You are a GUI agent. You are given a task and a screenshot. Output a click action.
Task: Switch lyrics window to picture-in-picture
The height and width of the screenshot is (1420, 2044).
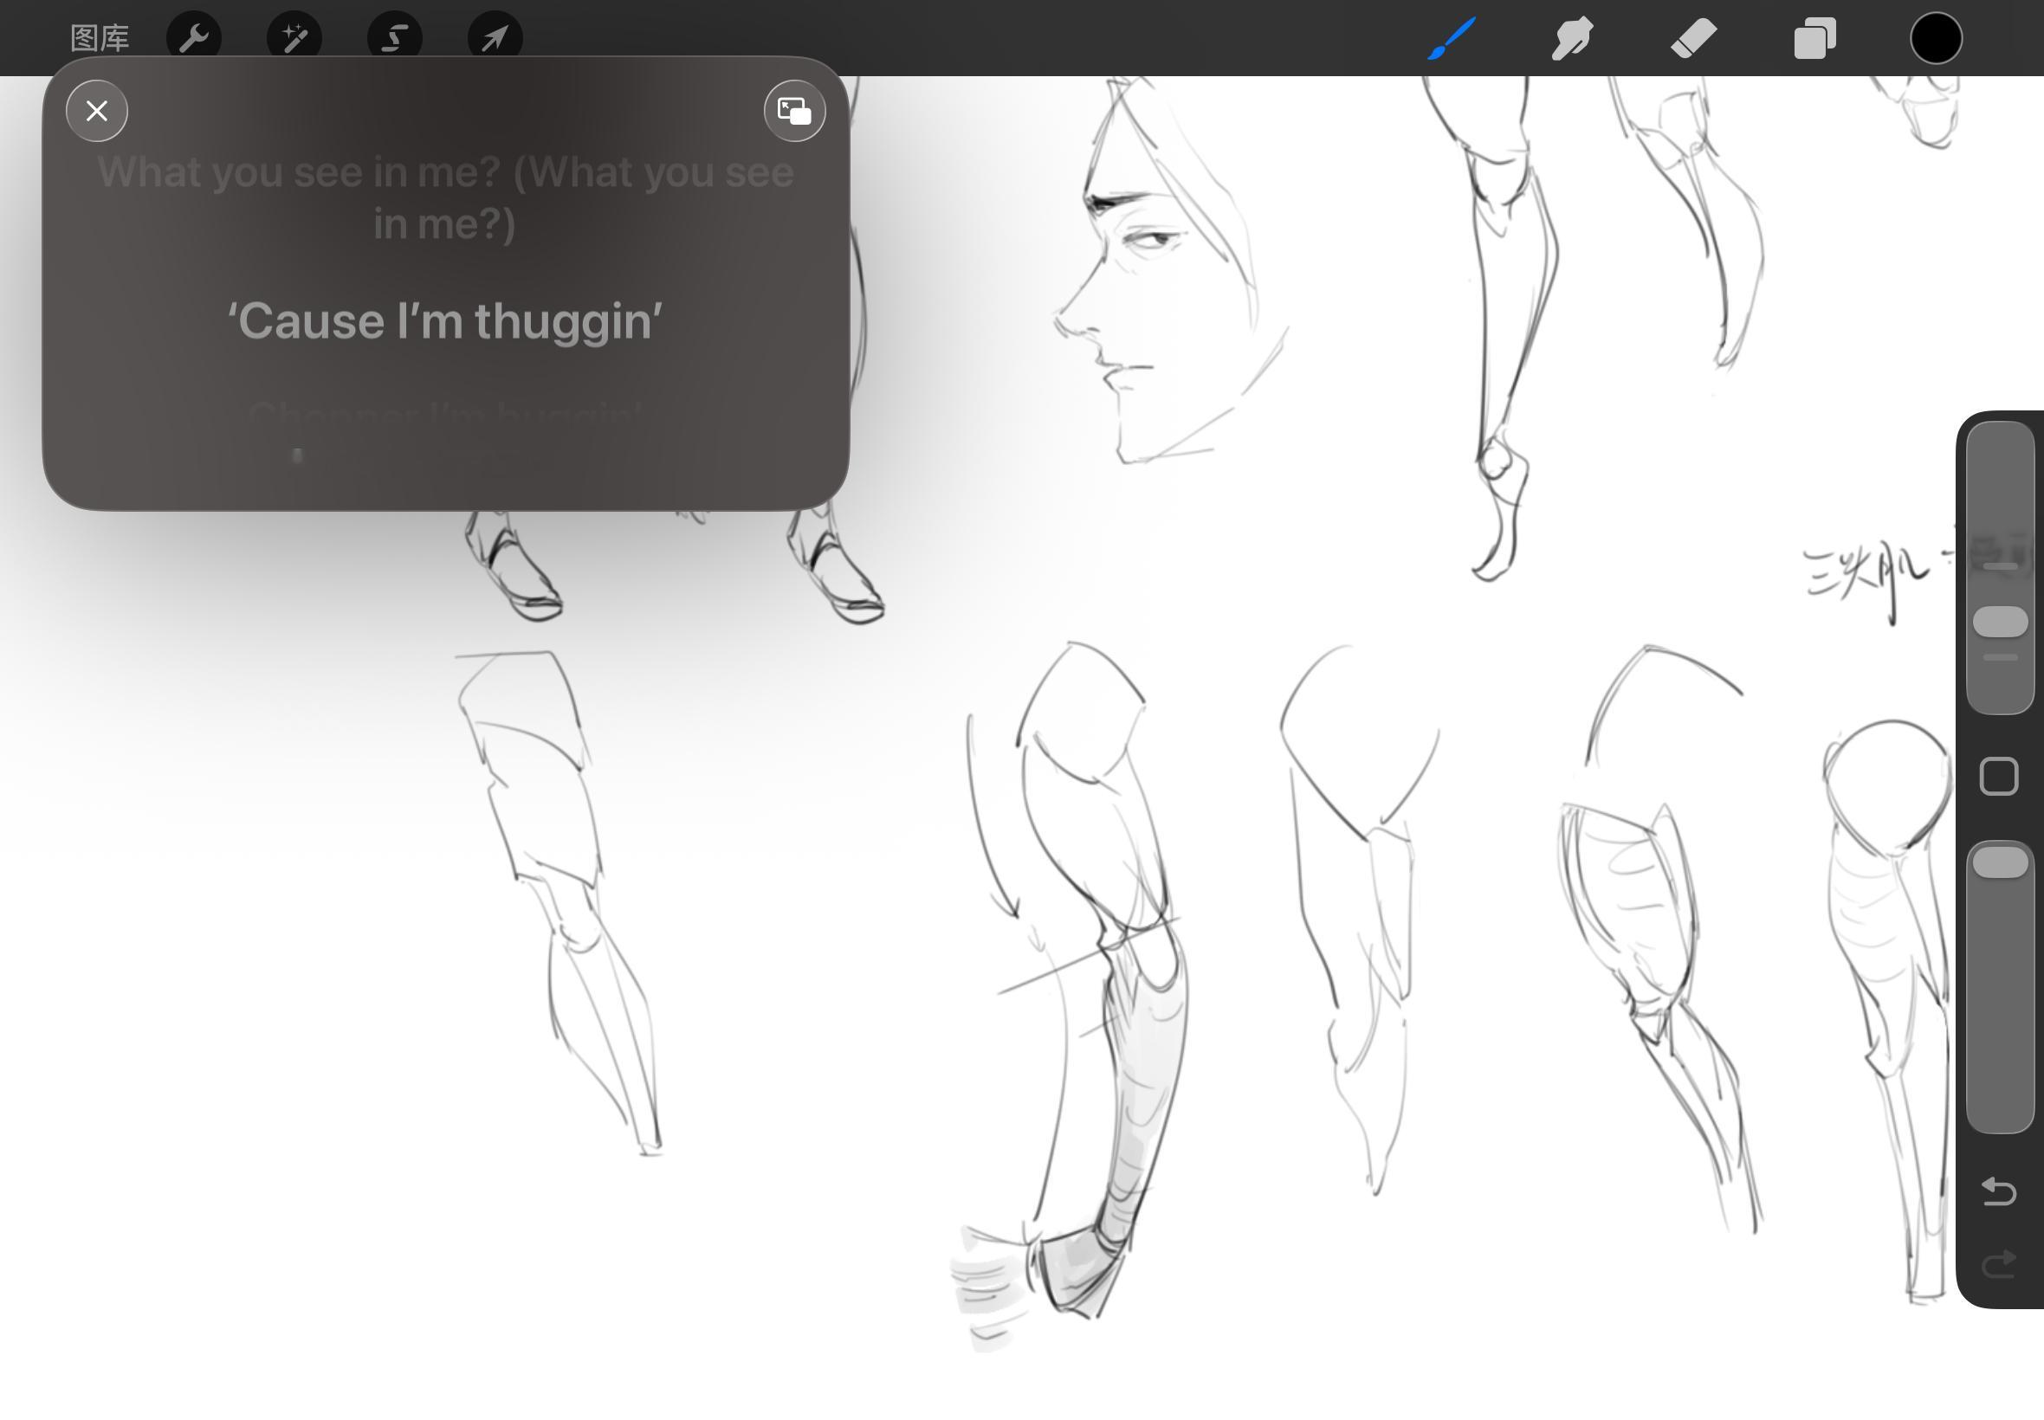tap(794, 111)
